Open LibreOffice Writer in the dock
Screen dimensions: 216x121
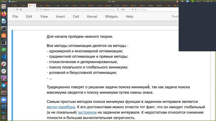(x=4, y=21)
